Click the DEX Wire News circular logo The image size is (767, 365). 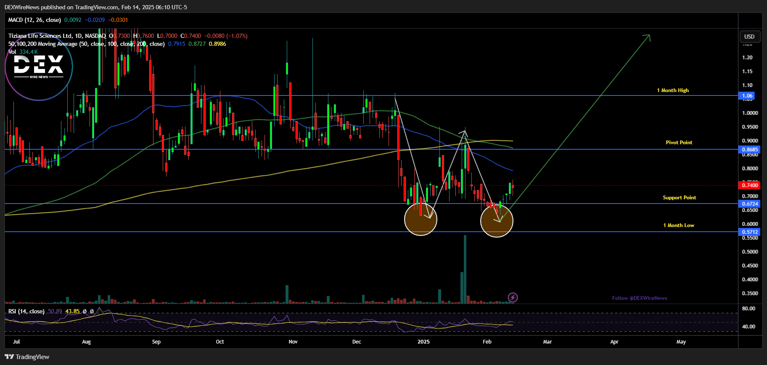[x=39, y=67]
